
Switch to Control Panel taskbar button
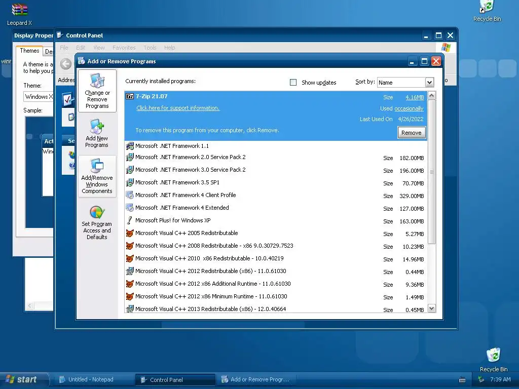(175, 380)
